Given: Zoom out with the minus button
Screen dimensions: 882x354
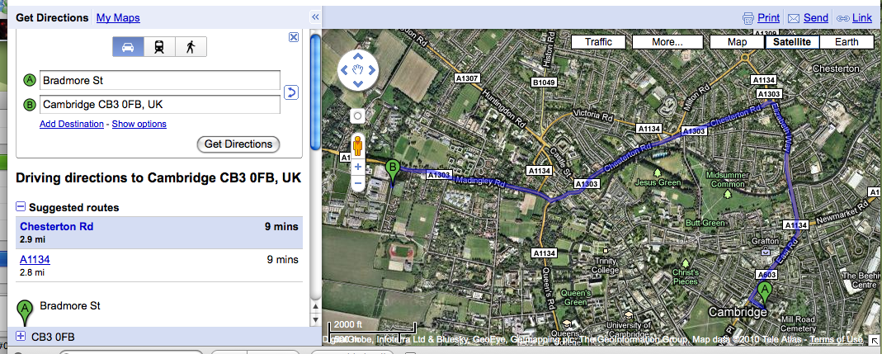Looking at the screenshot, I should pyautogui.click(x=358, y=183).
